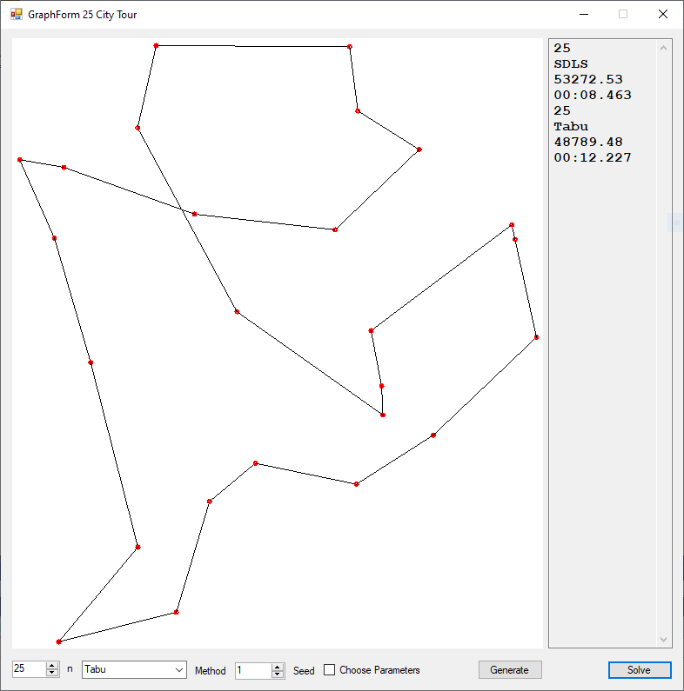Decrement the Seed value using down arrow
Image resolution: width=684 pixels, height=691 pixels.
[278, 674]
